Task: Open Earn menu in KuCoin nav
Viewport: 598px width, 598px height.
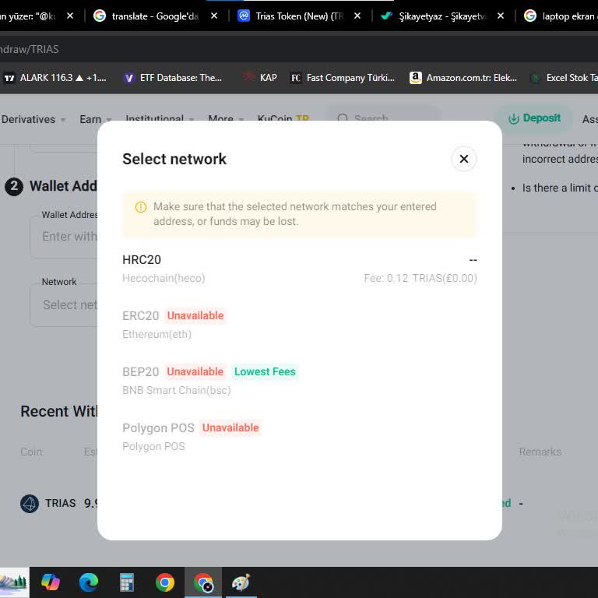Action: tap(95, 119)
